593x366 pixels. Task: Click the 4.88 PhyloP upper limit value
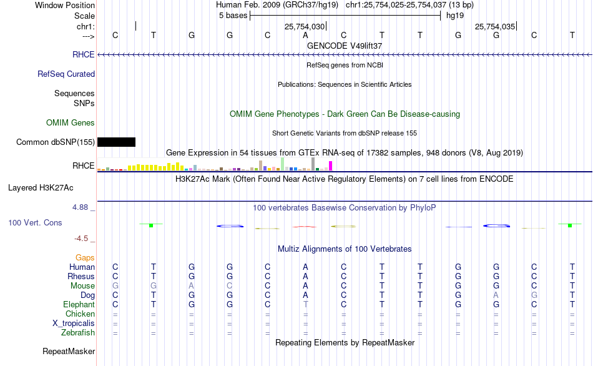pos(80,207)
